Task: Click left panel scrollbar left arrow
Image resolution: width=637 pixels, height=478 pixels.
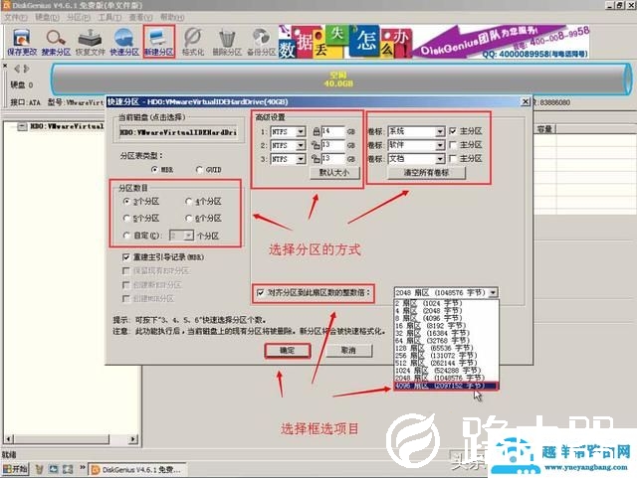Action: pos(9,438)
